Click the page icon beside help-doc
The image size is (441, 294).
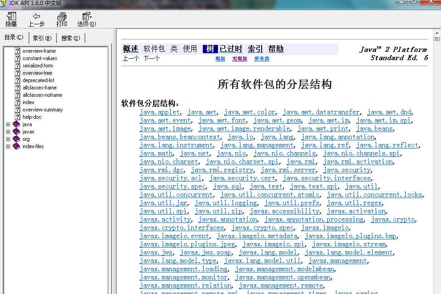[x=17, y=116]
